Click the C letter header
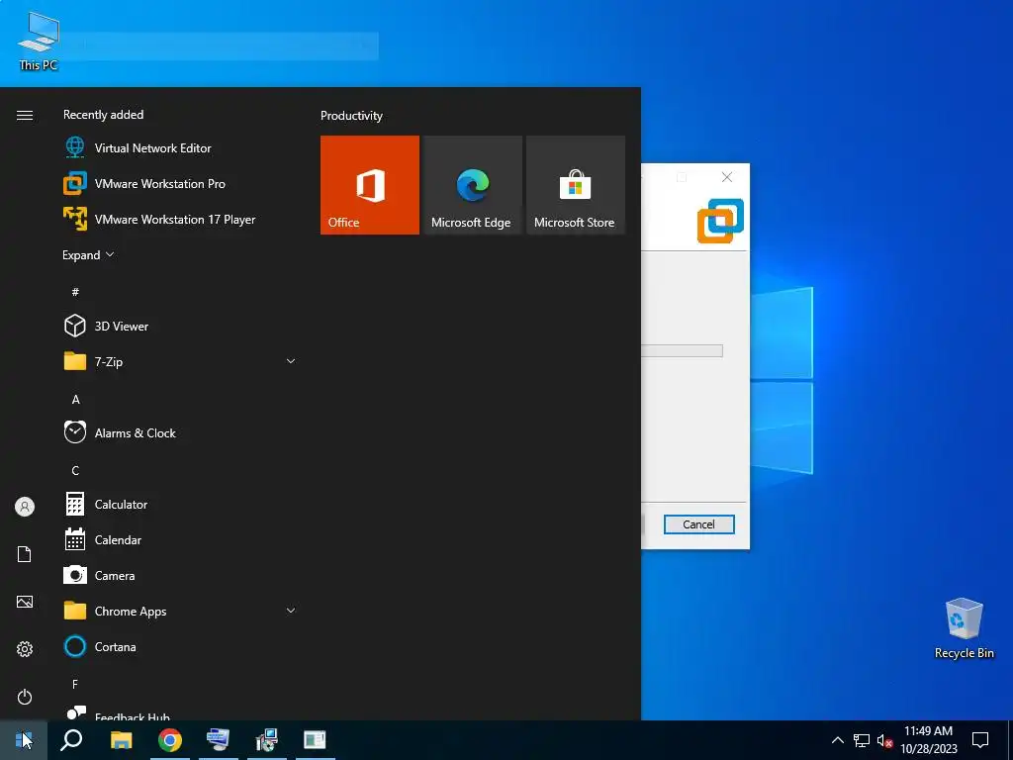 75,470
